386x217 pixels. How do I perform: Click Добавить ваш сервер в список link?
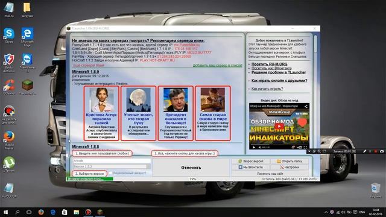pos(217,65)
